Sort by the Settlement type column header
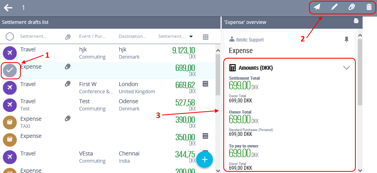Image resolution: width=377 pixels, height=173 pixels. [x=34, y=36]
